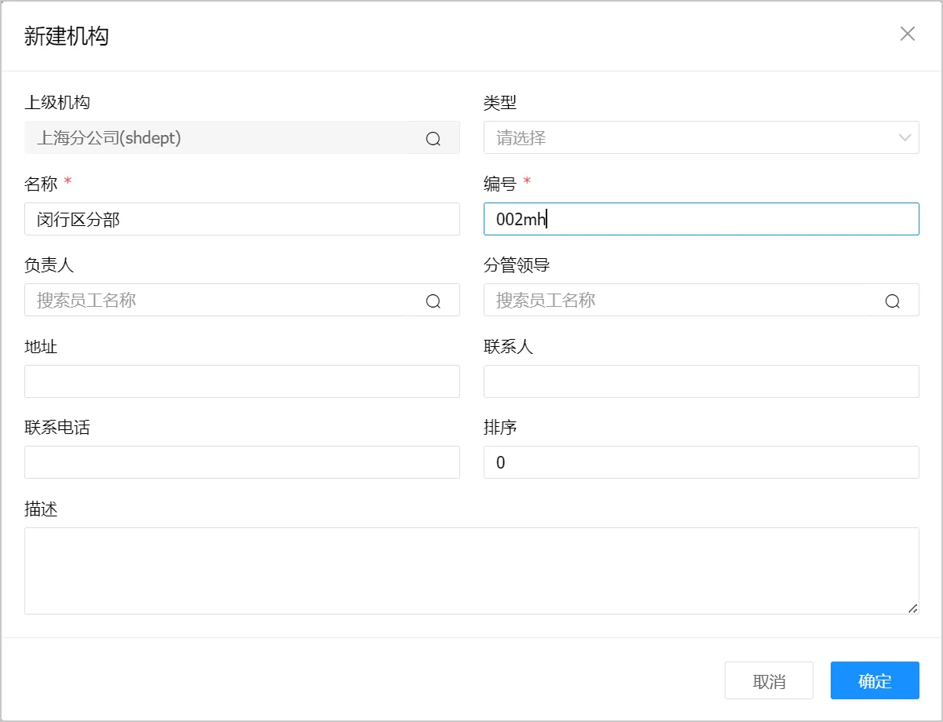Viewport: 943px width, 722px height.
Task: Expand the 类型 dropdown chevron arrow
Action: coord(905,138)
